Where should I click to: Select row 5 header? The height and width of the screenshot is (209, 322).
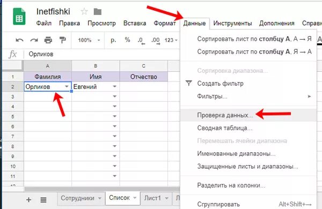point(13,116)
